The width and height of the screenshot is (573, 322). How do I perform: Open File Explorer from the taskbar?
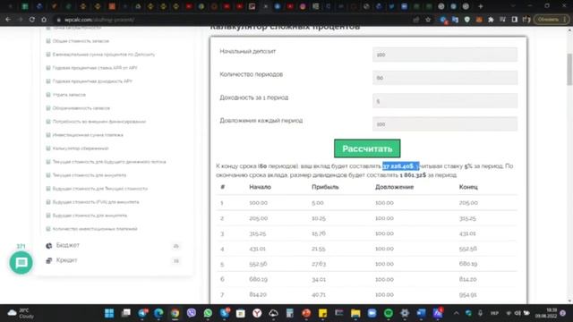(x=355, y=313)
